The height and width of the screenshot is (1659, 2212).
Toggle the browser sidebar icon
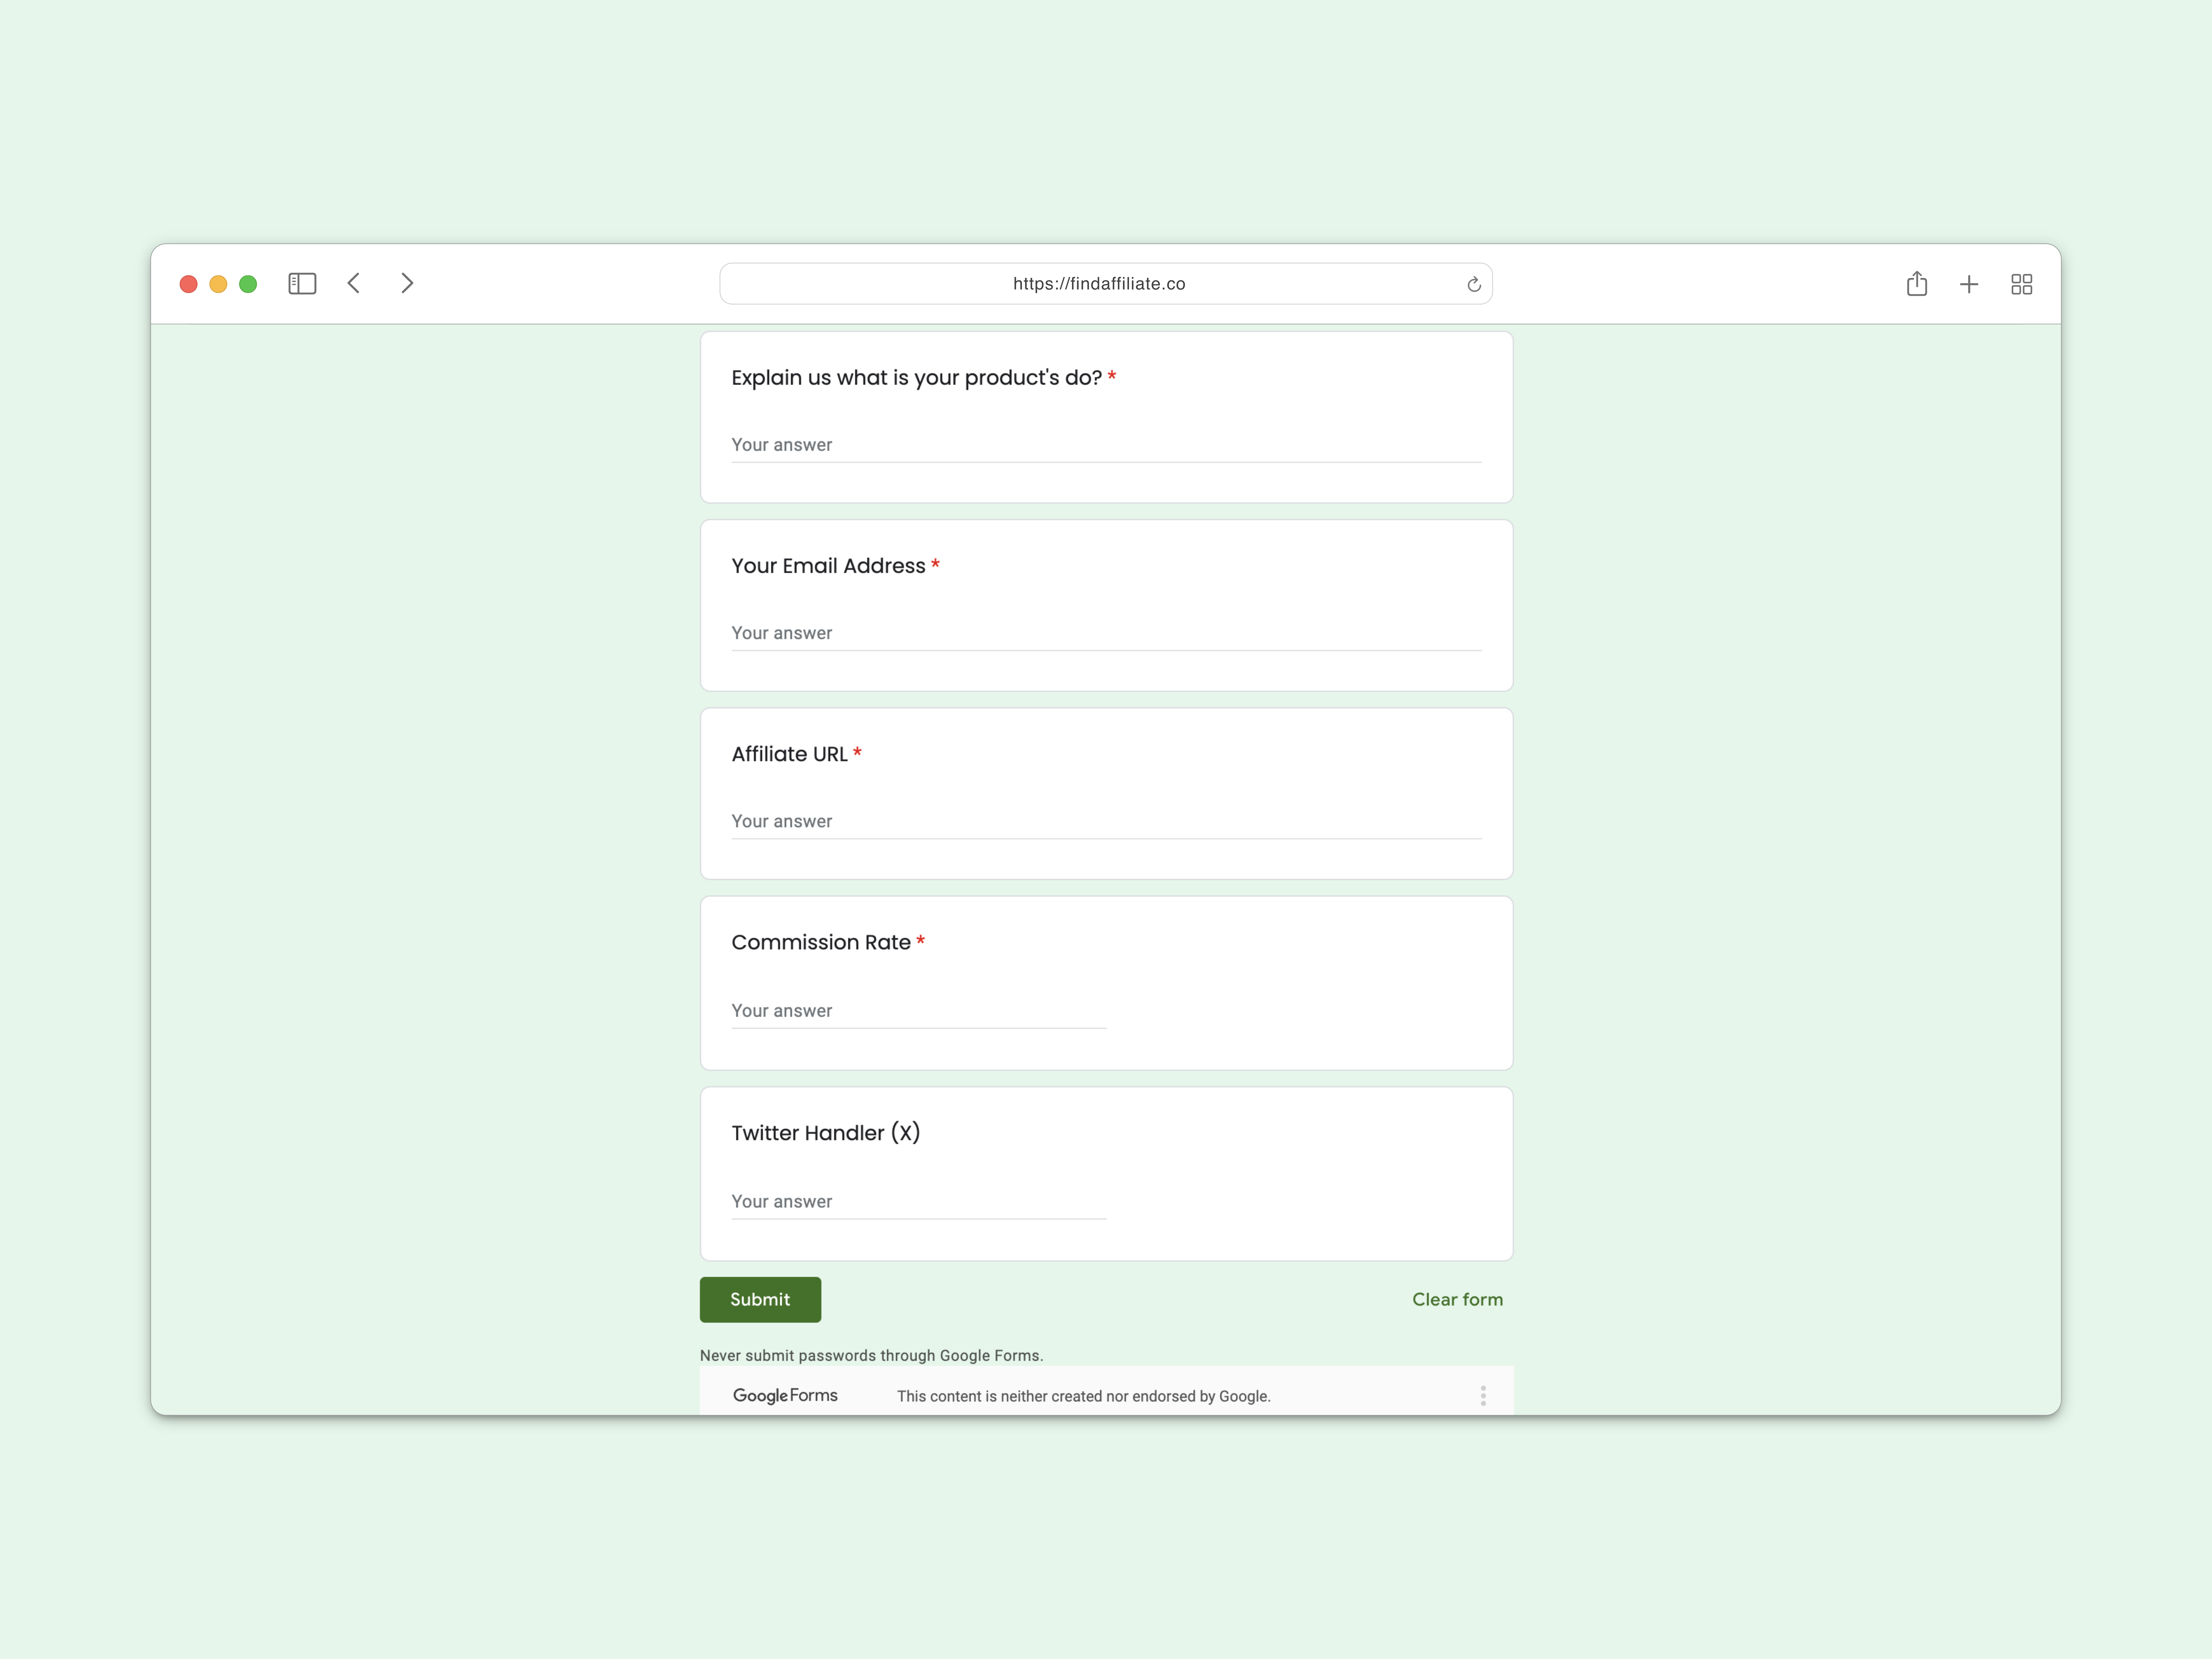[x=302, y=284]
